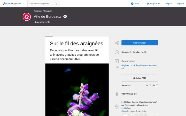Click '8 to 99 years old' text
The image size is (186, 116).
129,94
